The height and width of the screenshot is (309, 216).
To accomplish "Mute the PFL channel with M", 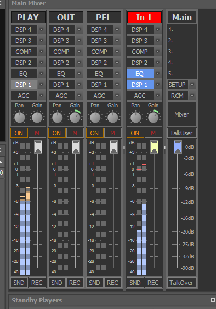I will click(x=112, y=133).
